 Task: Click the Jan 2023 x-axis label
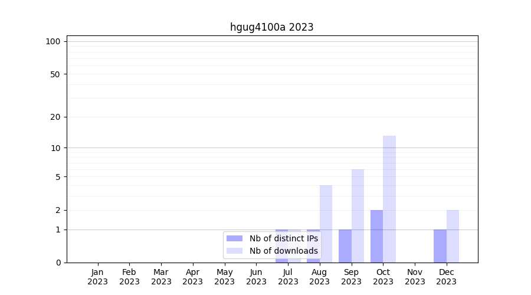tap(97, 277)
